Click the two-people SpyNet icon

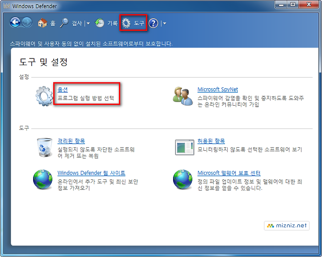[183, 96]
